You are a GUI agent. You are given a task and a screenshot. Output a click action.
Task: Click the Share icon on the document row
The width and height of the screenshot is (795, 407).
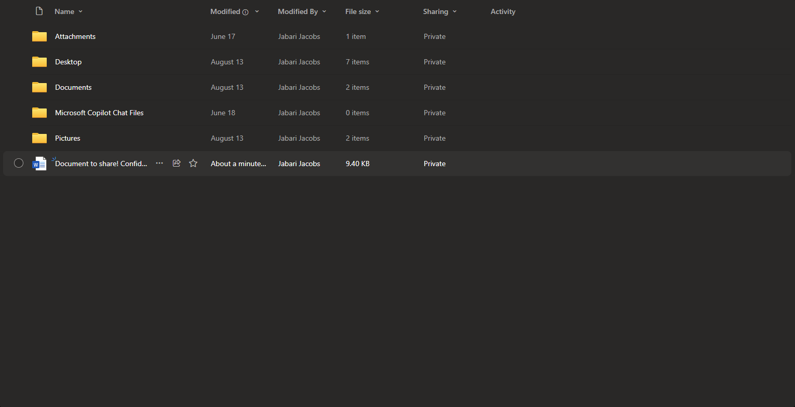[177, 164]
